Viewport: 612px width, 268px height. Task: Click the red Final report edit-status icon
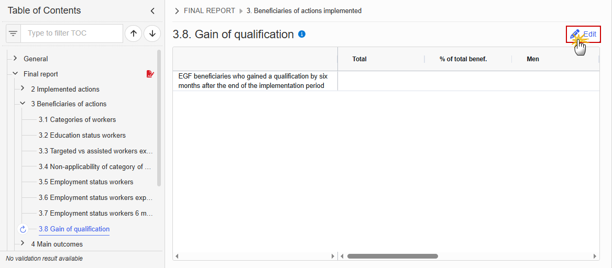coord(150,74)
